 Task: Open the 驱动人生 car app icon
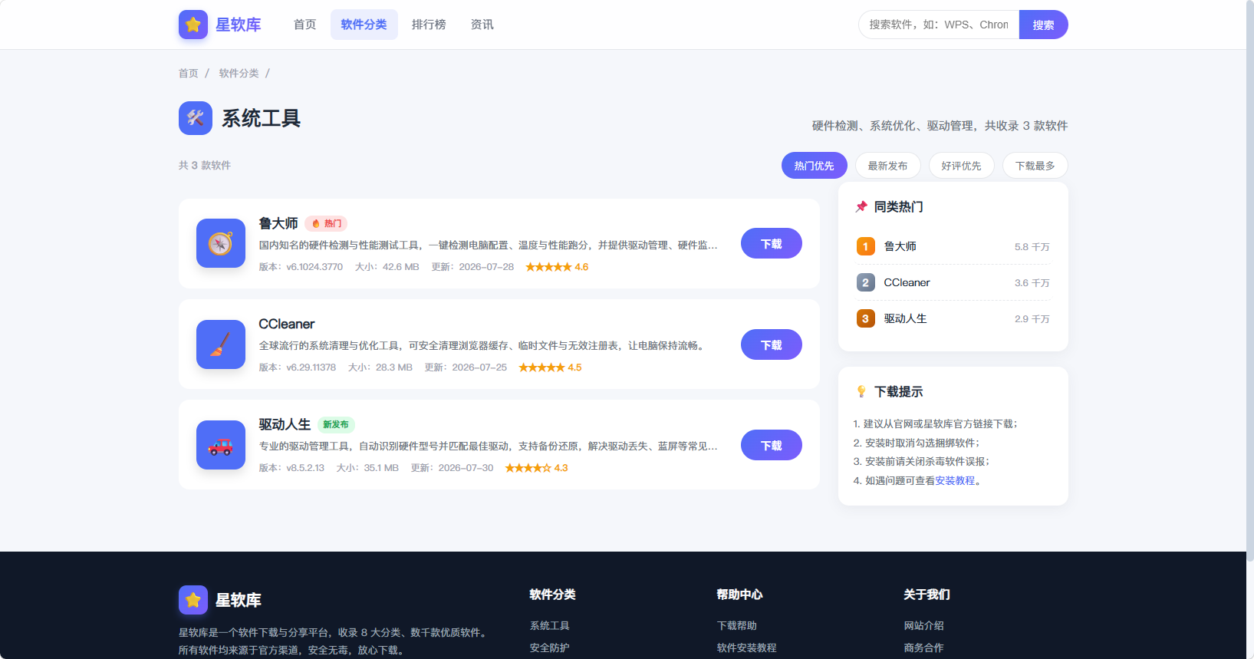pos(221,445)
